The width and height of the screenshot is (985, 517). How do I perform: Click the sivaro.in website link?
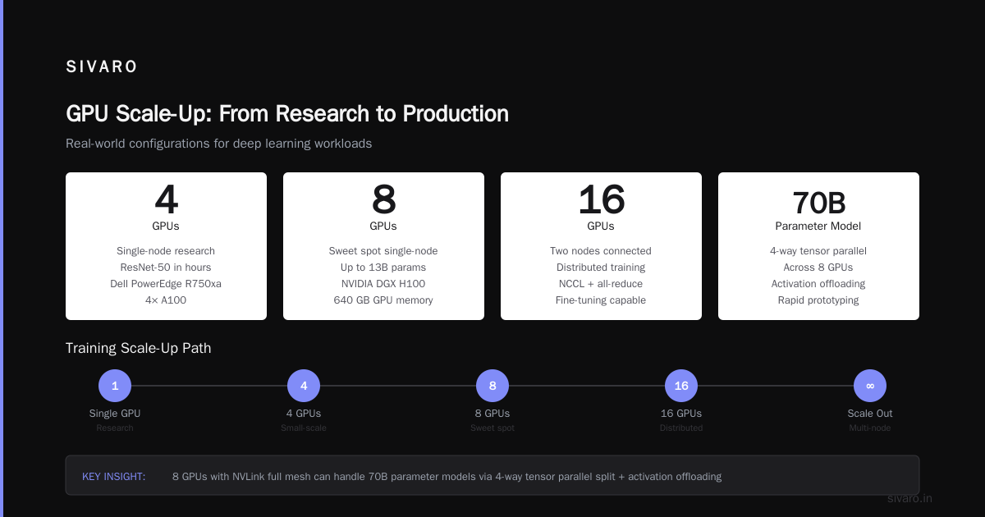tap(909, 498)
